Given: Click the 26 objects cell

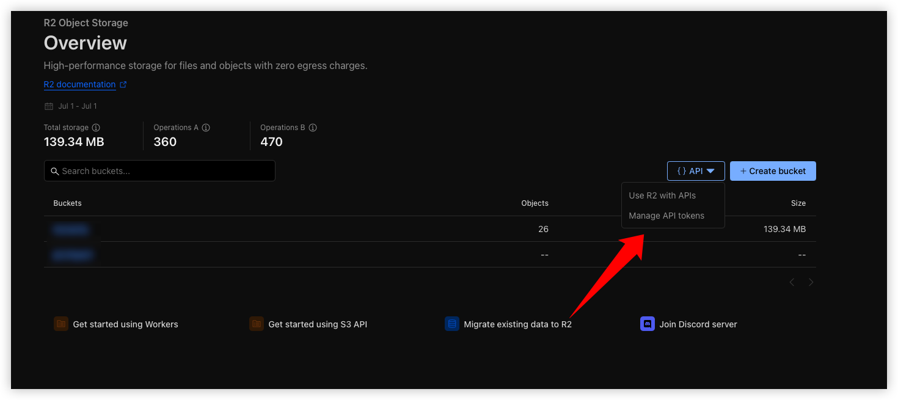Looking at the screenshot, I should [544, 229].
